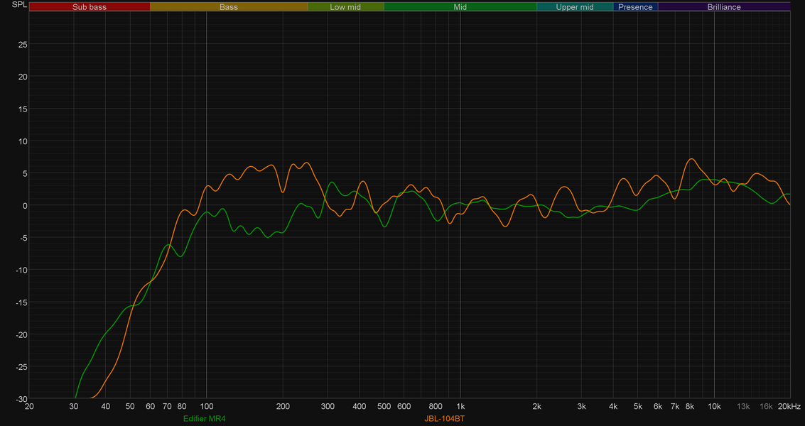The height and width of the screenshot is (426, 805).
Task: Click the Sub bass frequency band label
Action: (90, 7)
